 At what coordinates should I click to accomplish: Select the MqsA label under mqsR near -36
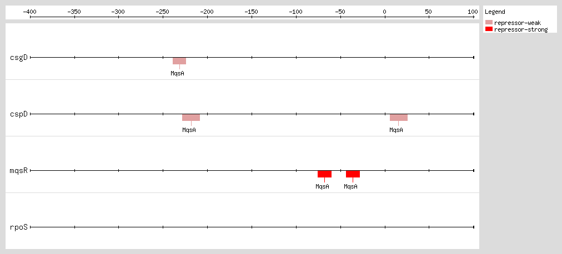pyautogui.click(x=350, y=186)
